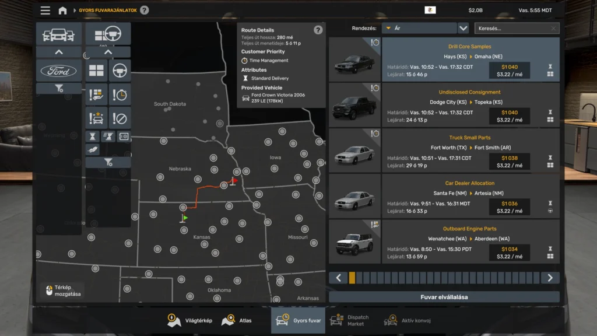This screenshot has height=336, width=597.
Task: Open the Rendezés sort dropdown showing Ár
Action: pos(419,28)
